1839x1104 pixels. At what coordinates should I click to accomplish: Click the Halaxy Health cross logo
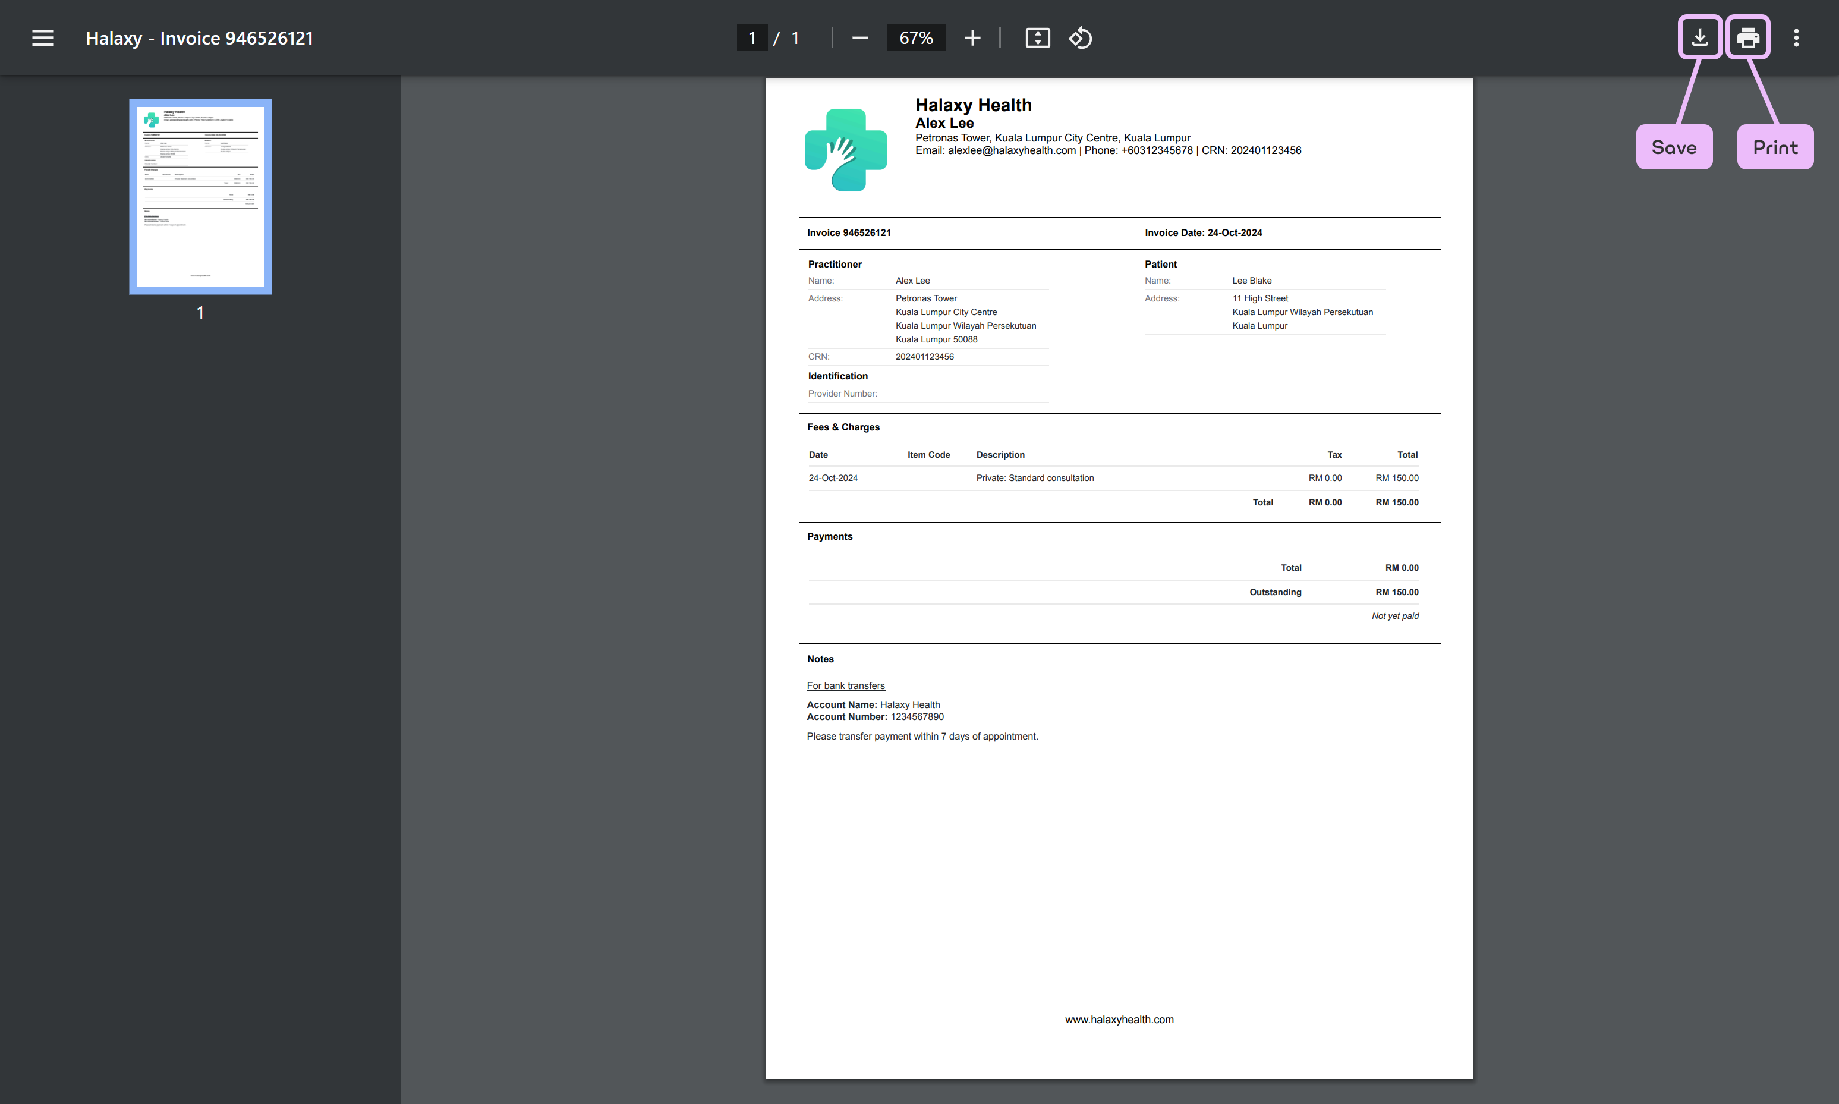(x=846, y=150)
